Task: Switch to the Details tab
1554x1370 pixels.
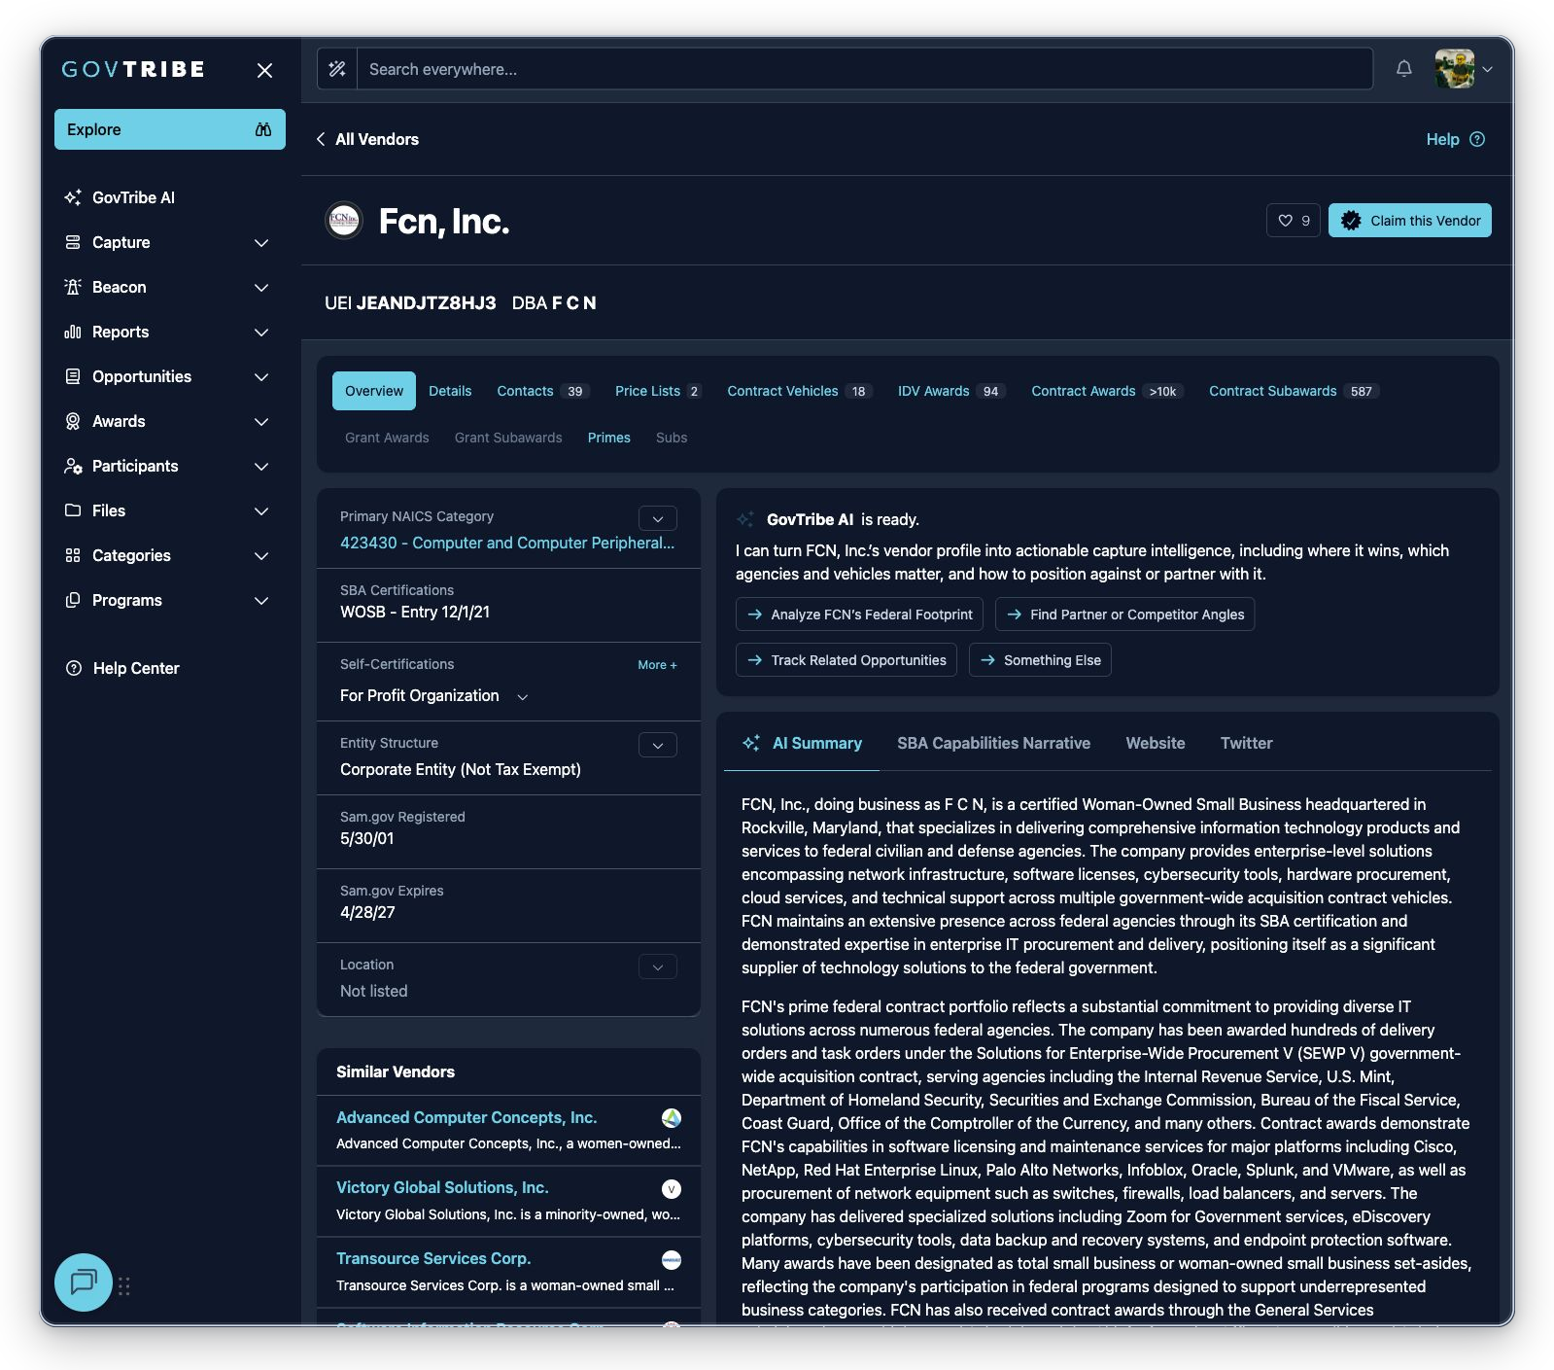Action: (450, 391)
